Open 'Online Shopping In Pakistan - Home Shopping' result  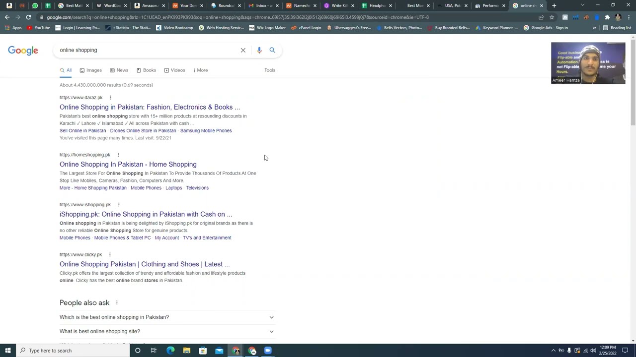[x=128, y=164]
